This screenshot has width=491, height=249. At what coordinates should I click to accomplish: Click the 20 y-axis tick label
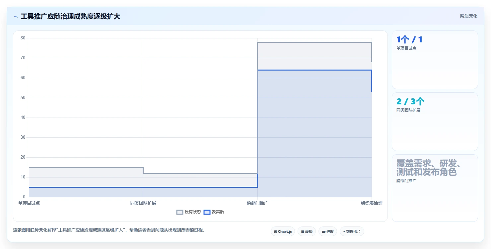23,157
